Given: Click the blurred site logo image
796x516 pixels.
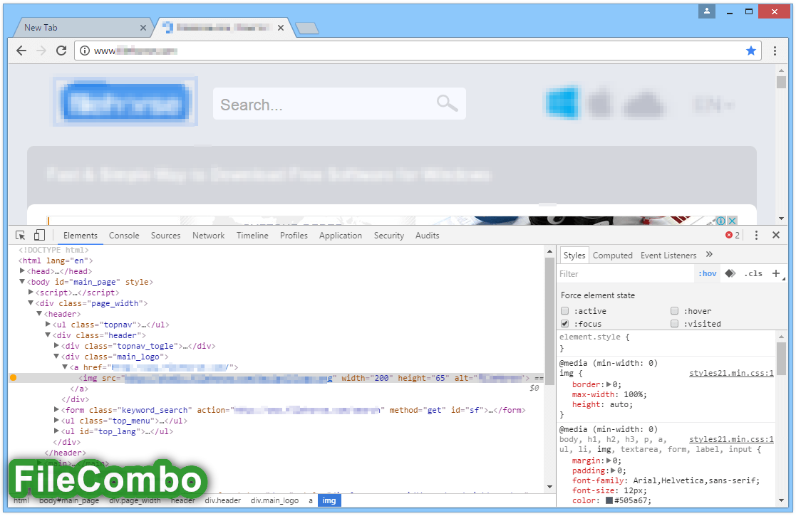Looking at the screenshot, I should coord(125,101).
